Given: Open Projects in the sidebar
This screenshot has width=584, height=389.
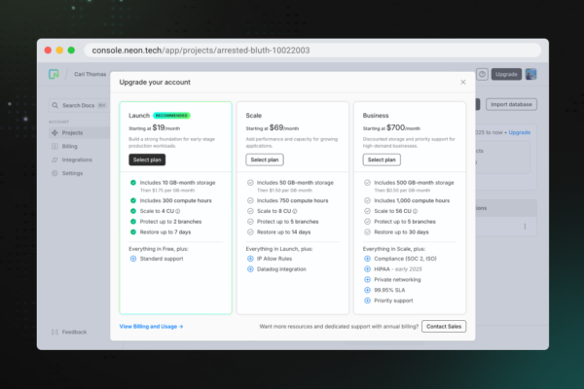Looking at the screenshot, I should [79, 133].
